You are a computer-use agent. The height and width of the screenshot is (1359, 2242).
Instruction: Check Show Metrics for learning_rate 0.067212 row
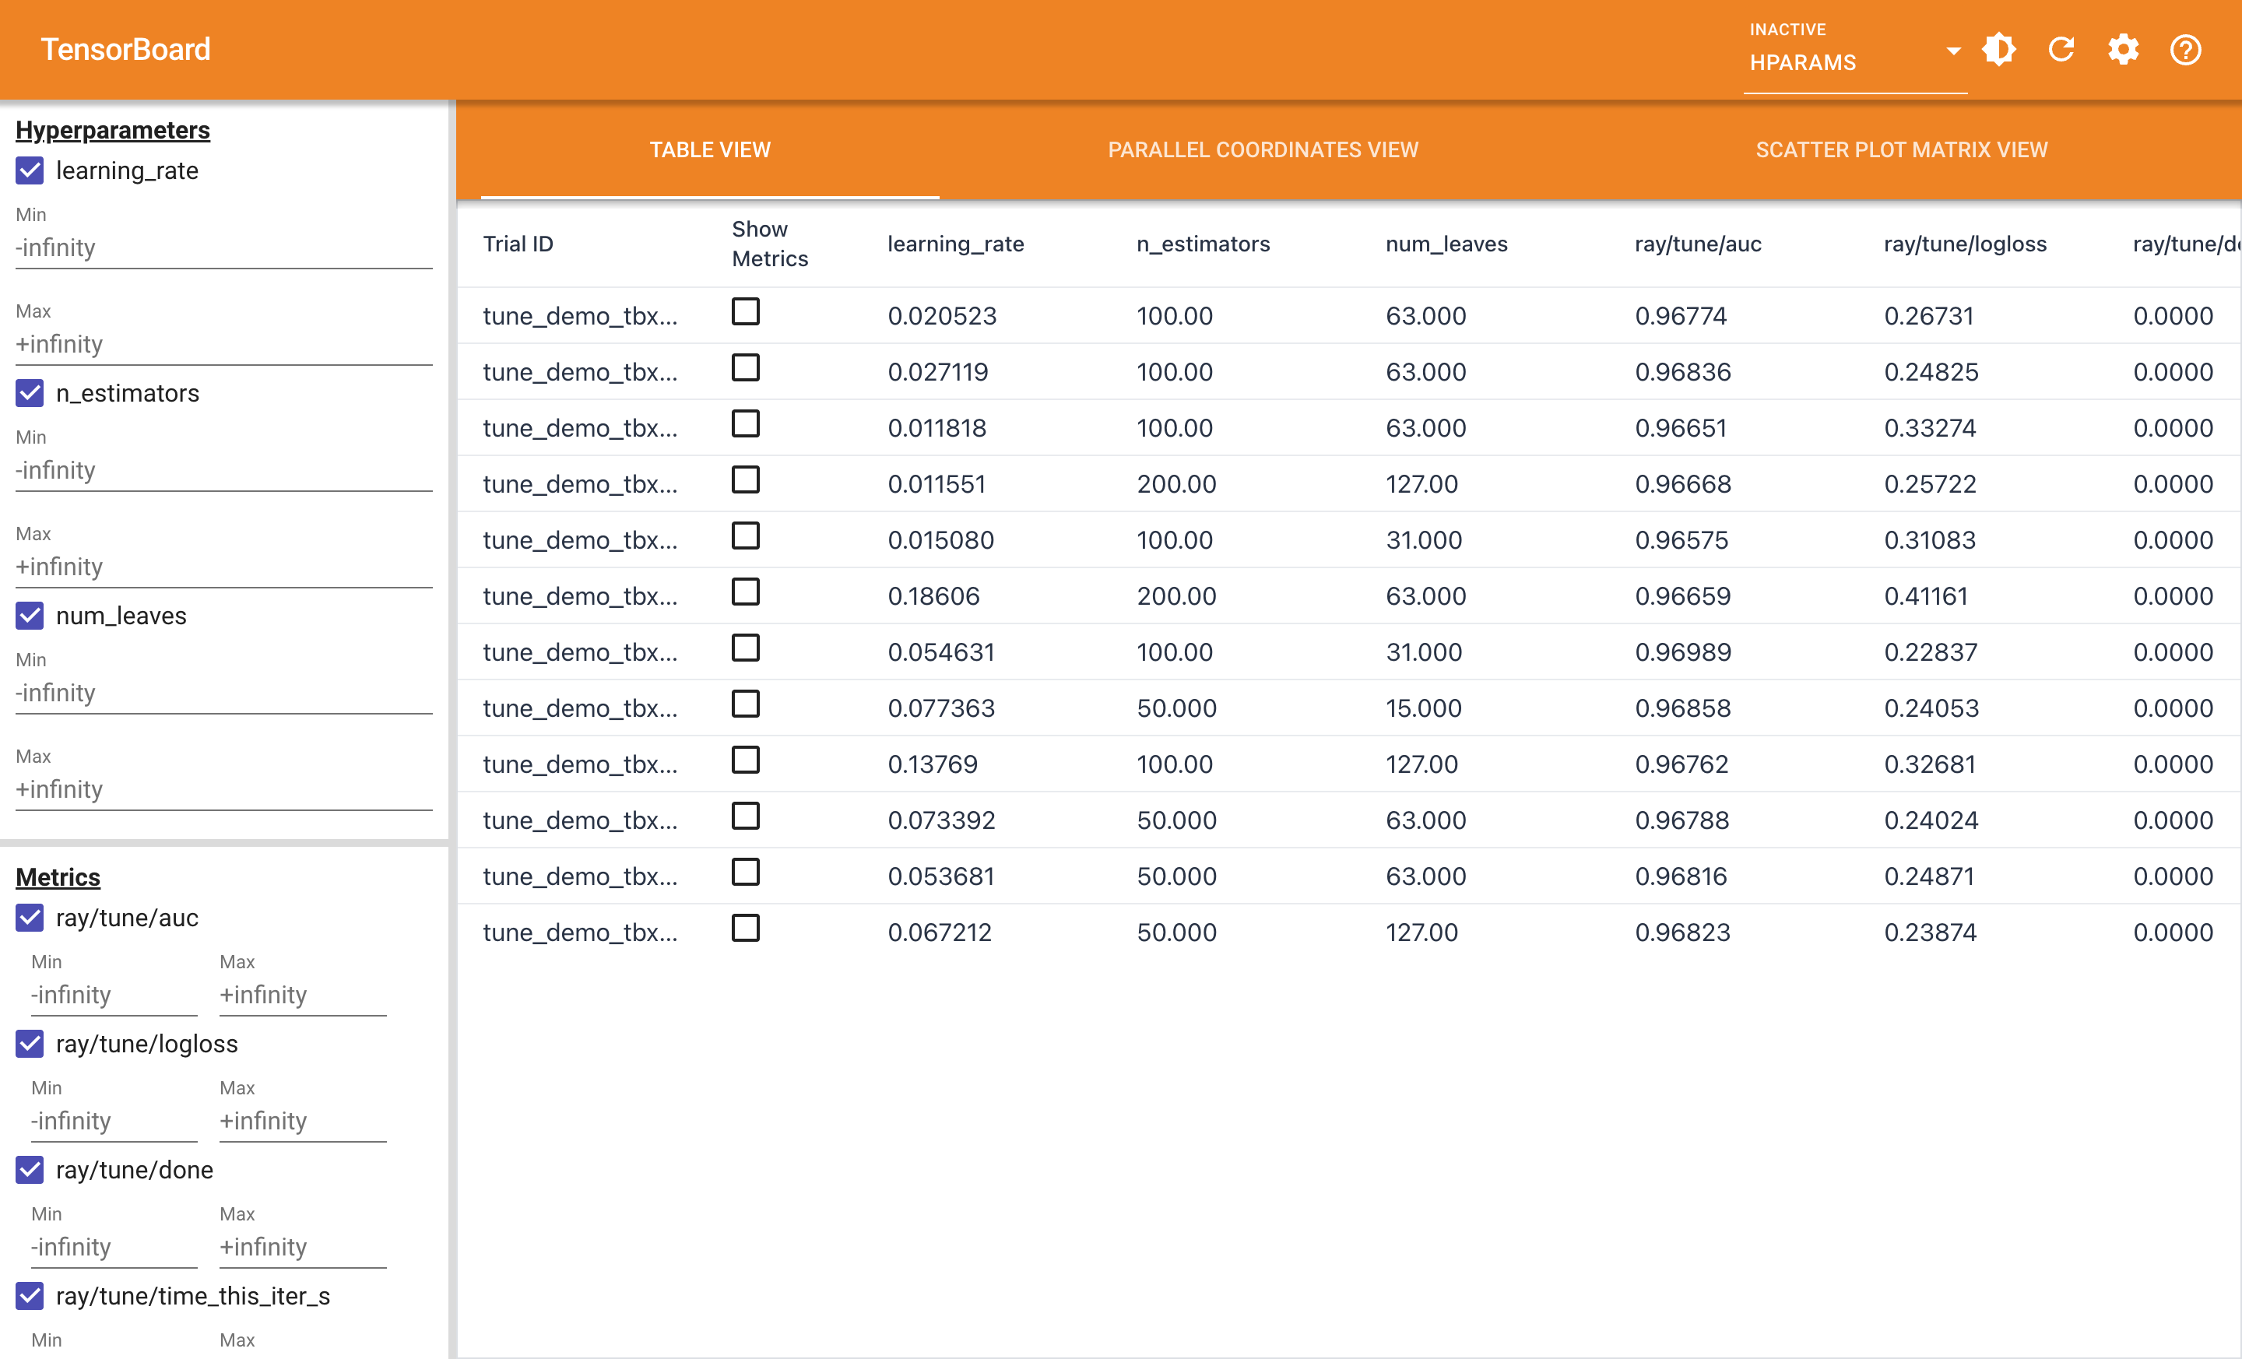[745, 928]
